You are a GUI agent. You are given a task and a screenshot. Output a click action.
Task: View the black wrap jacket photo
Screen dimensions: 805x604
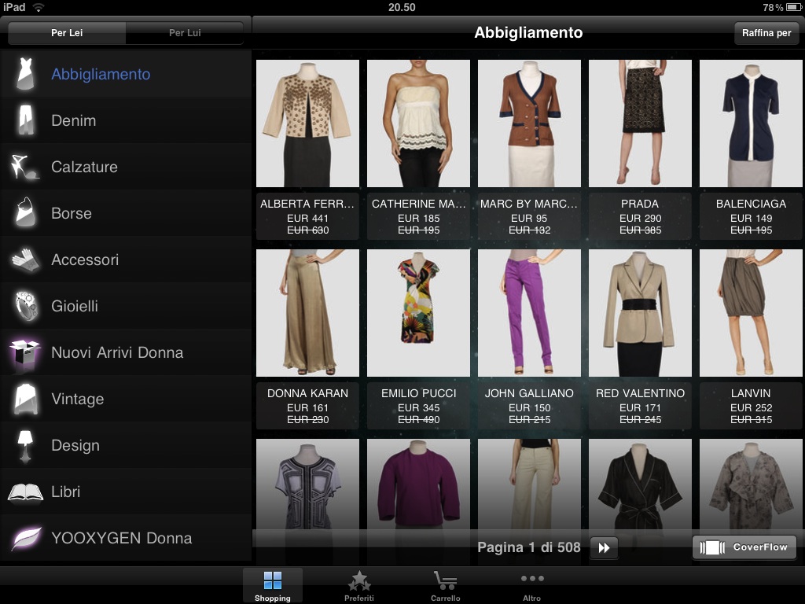(640, 484)
